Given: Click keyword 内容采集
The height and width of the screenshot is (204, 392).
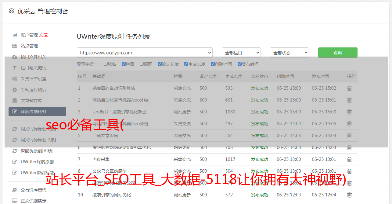Looking at the screenshot, I should pos(101,159).
